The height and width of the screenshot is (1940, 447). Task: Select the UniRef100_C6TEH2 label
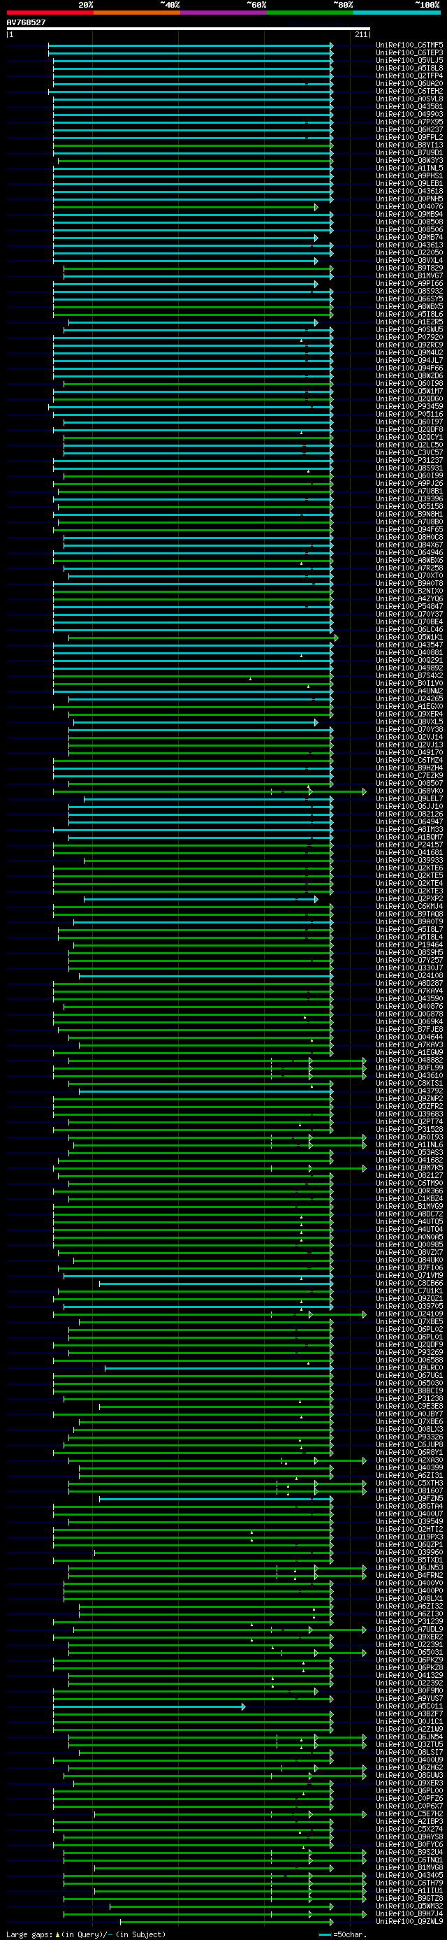(409, 91)
